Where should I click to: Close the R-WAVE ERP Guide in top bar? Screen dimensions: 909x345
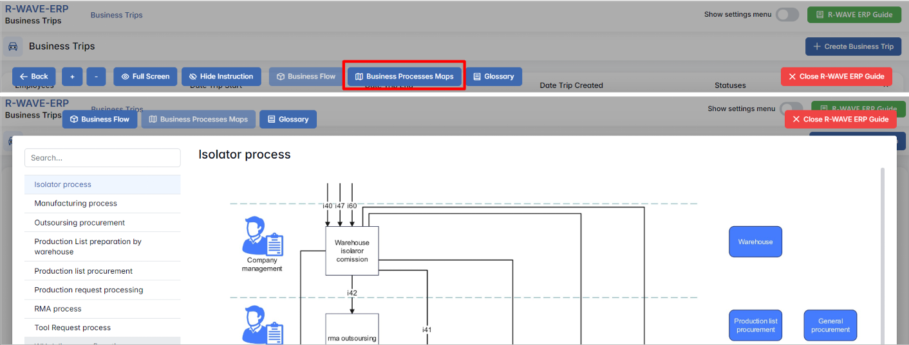pos(836,76)
